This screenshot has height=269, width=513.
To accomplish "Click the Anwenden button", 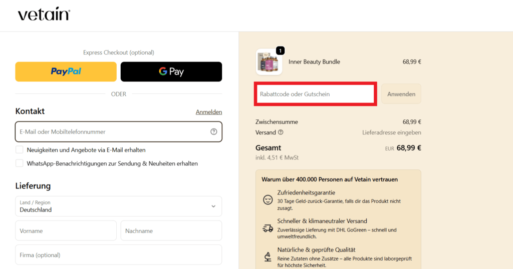I will (x=401, y=94).
